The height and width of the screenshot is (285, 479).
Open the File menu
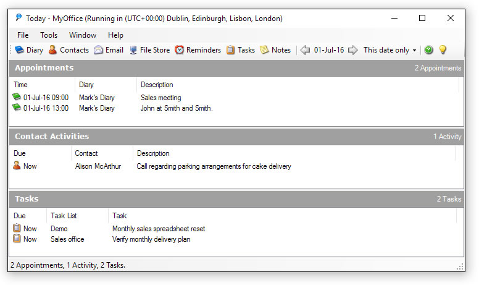(23, 35)
